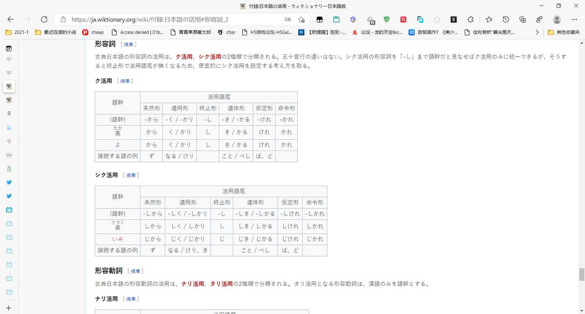Edit the 形容詞 section via 編集
585x314 pixels.
click(x=128, y=44)
